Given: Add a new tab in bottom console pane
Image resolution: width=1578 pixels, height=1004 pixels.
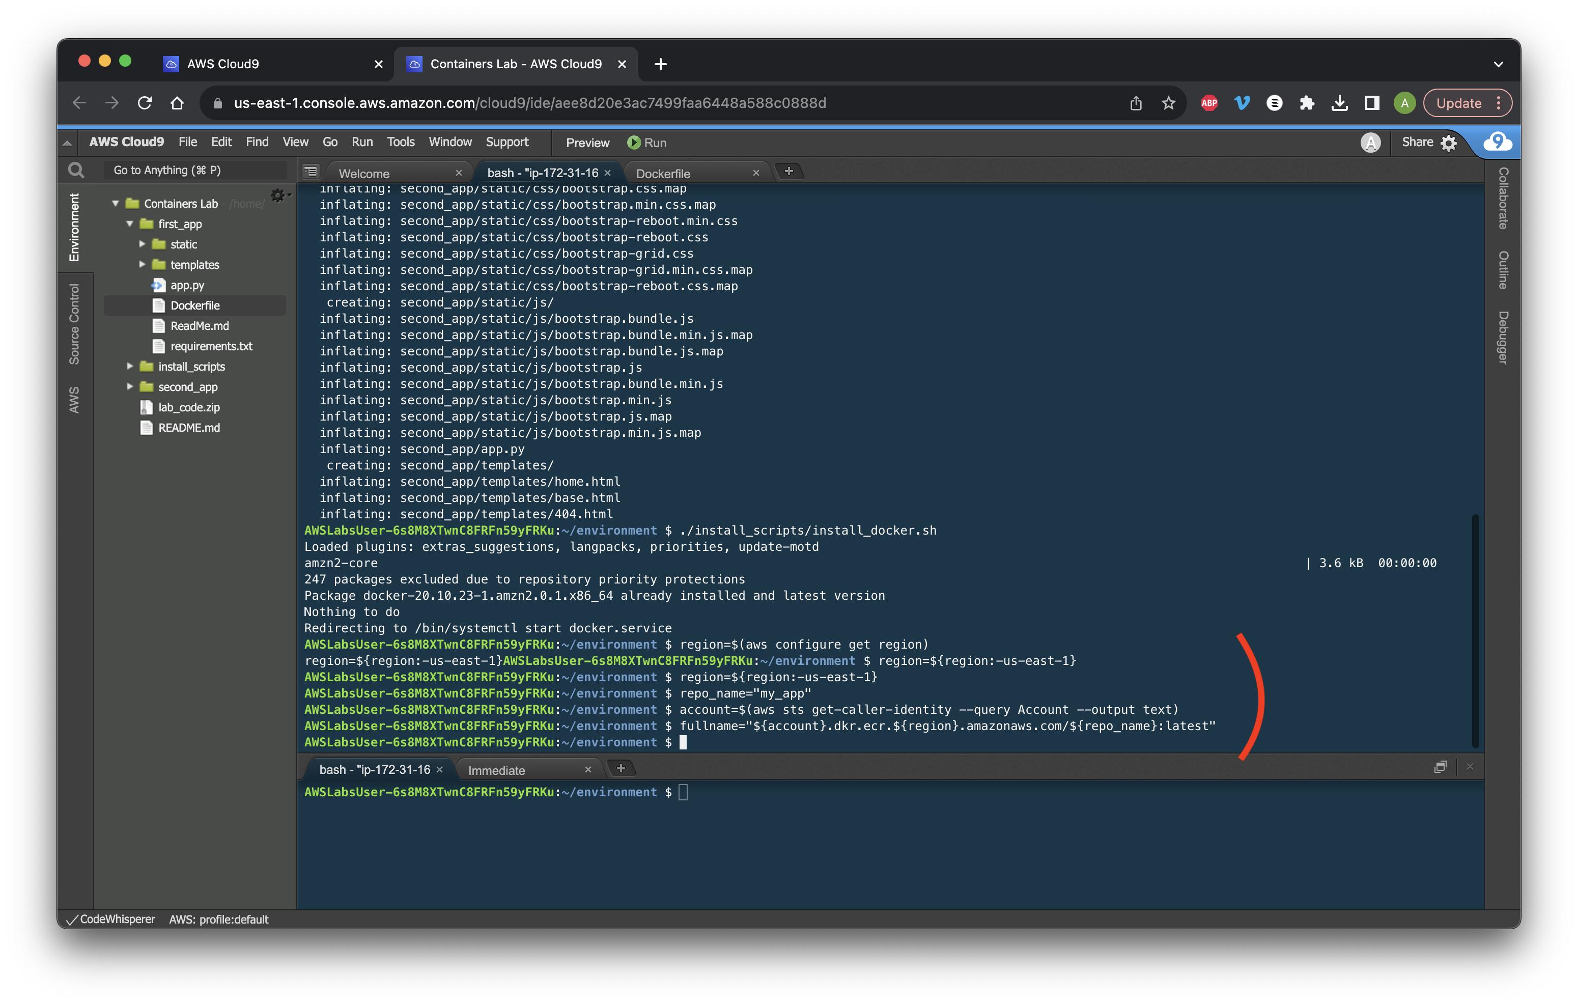Looking at the screenshot, I should point(621,768).
